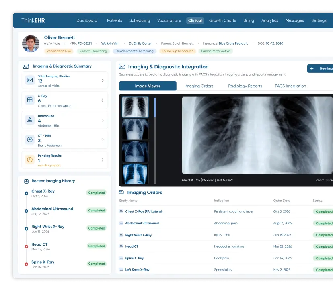This screenshot has height=291, width=333.
Task: Expand the X-Ray summary card chevron
Action: (x=103, y=100)
